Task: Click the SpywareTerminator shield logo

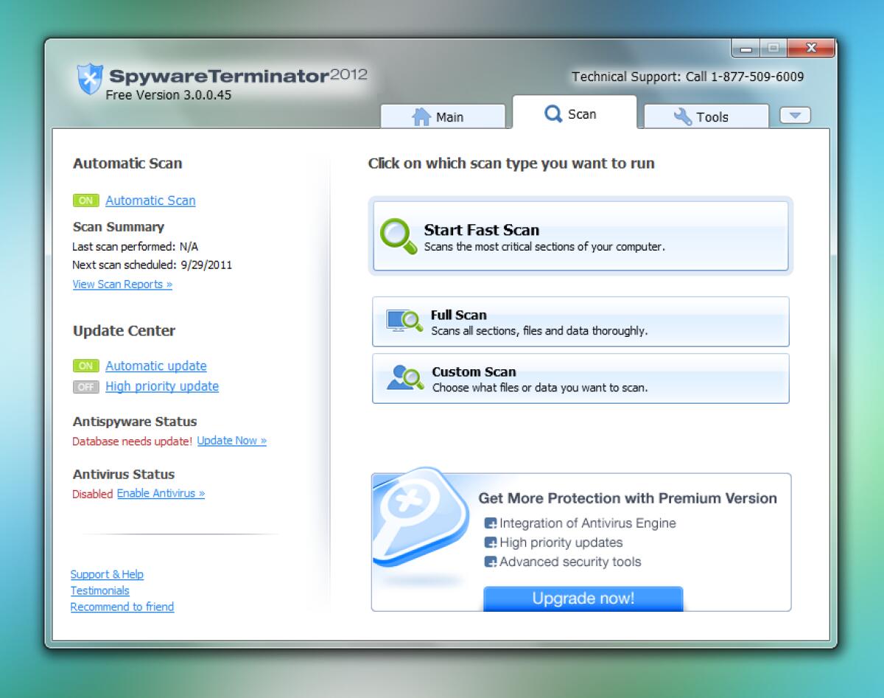Action: click(x=90, y=77)
